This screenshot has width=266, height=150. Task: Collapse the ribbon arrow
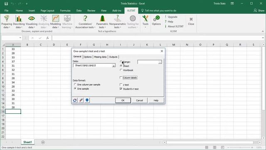[x=263, y=31]
